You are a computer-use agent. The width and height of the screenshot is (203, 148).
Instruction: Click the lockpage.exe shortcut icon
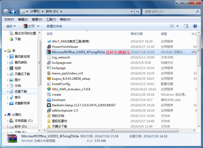[x=49, y=63]
